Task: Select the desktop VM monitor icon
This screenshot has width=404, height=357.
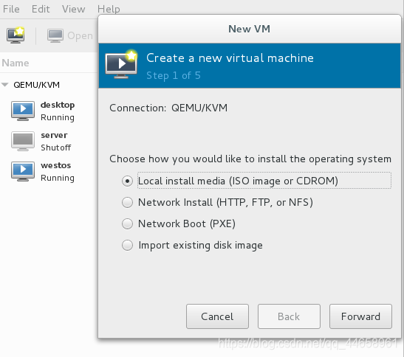Action: pos(23,111)
